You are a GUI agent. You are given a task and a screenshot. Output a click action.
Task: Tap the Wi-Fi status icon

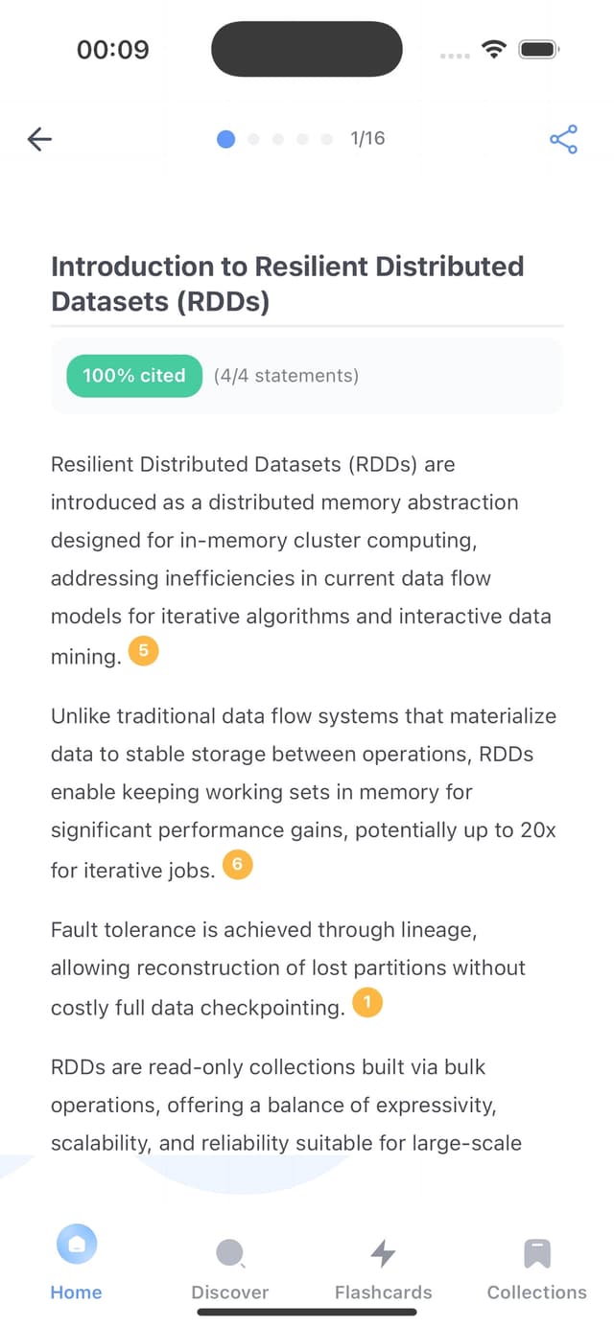coord(493,49)
